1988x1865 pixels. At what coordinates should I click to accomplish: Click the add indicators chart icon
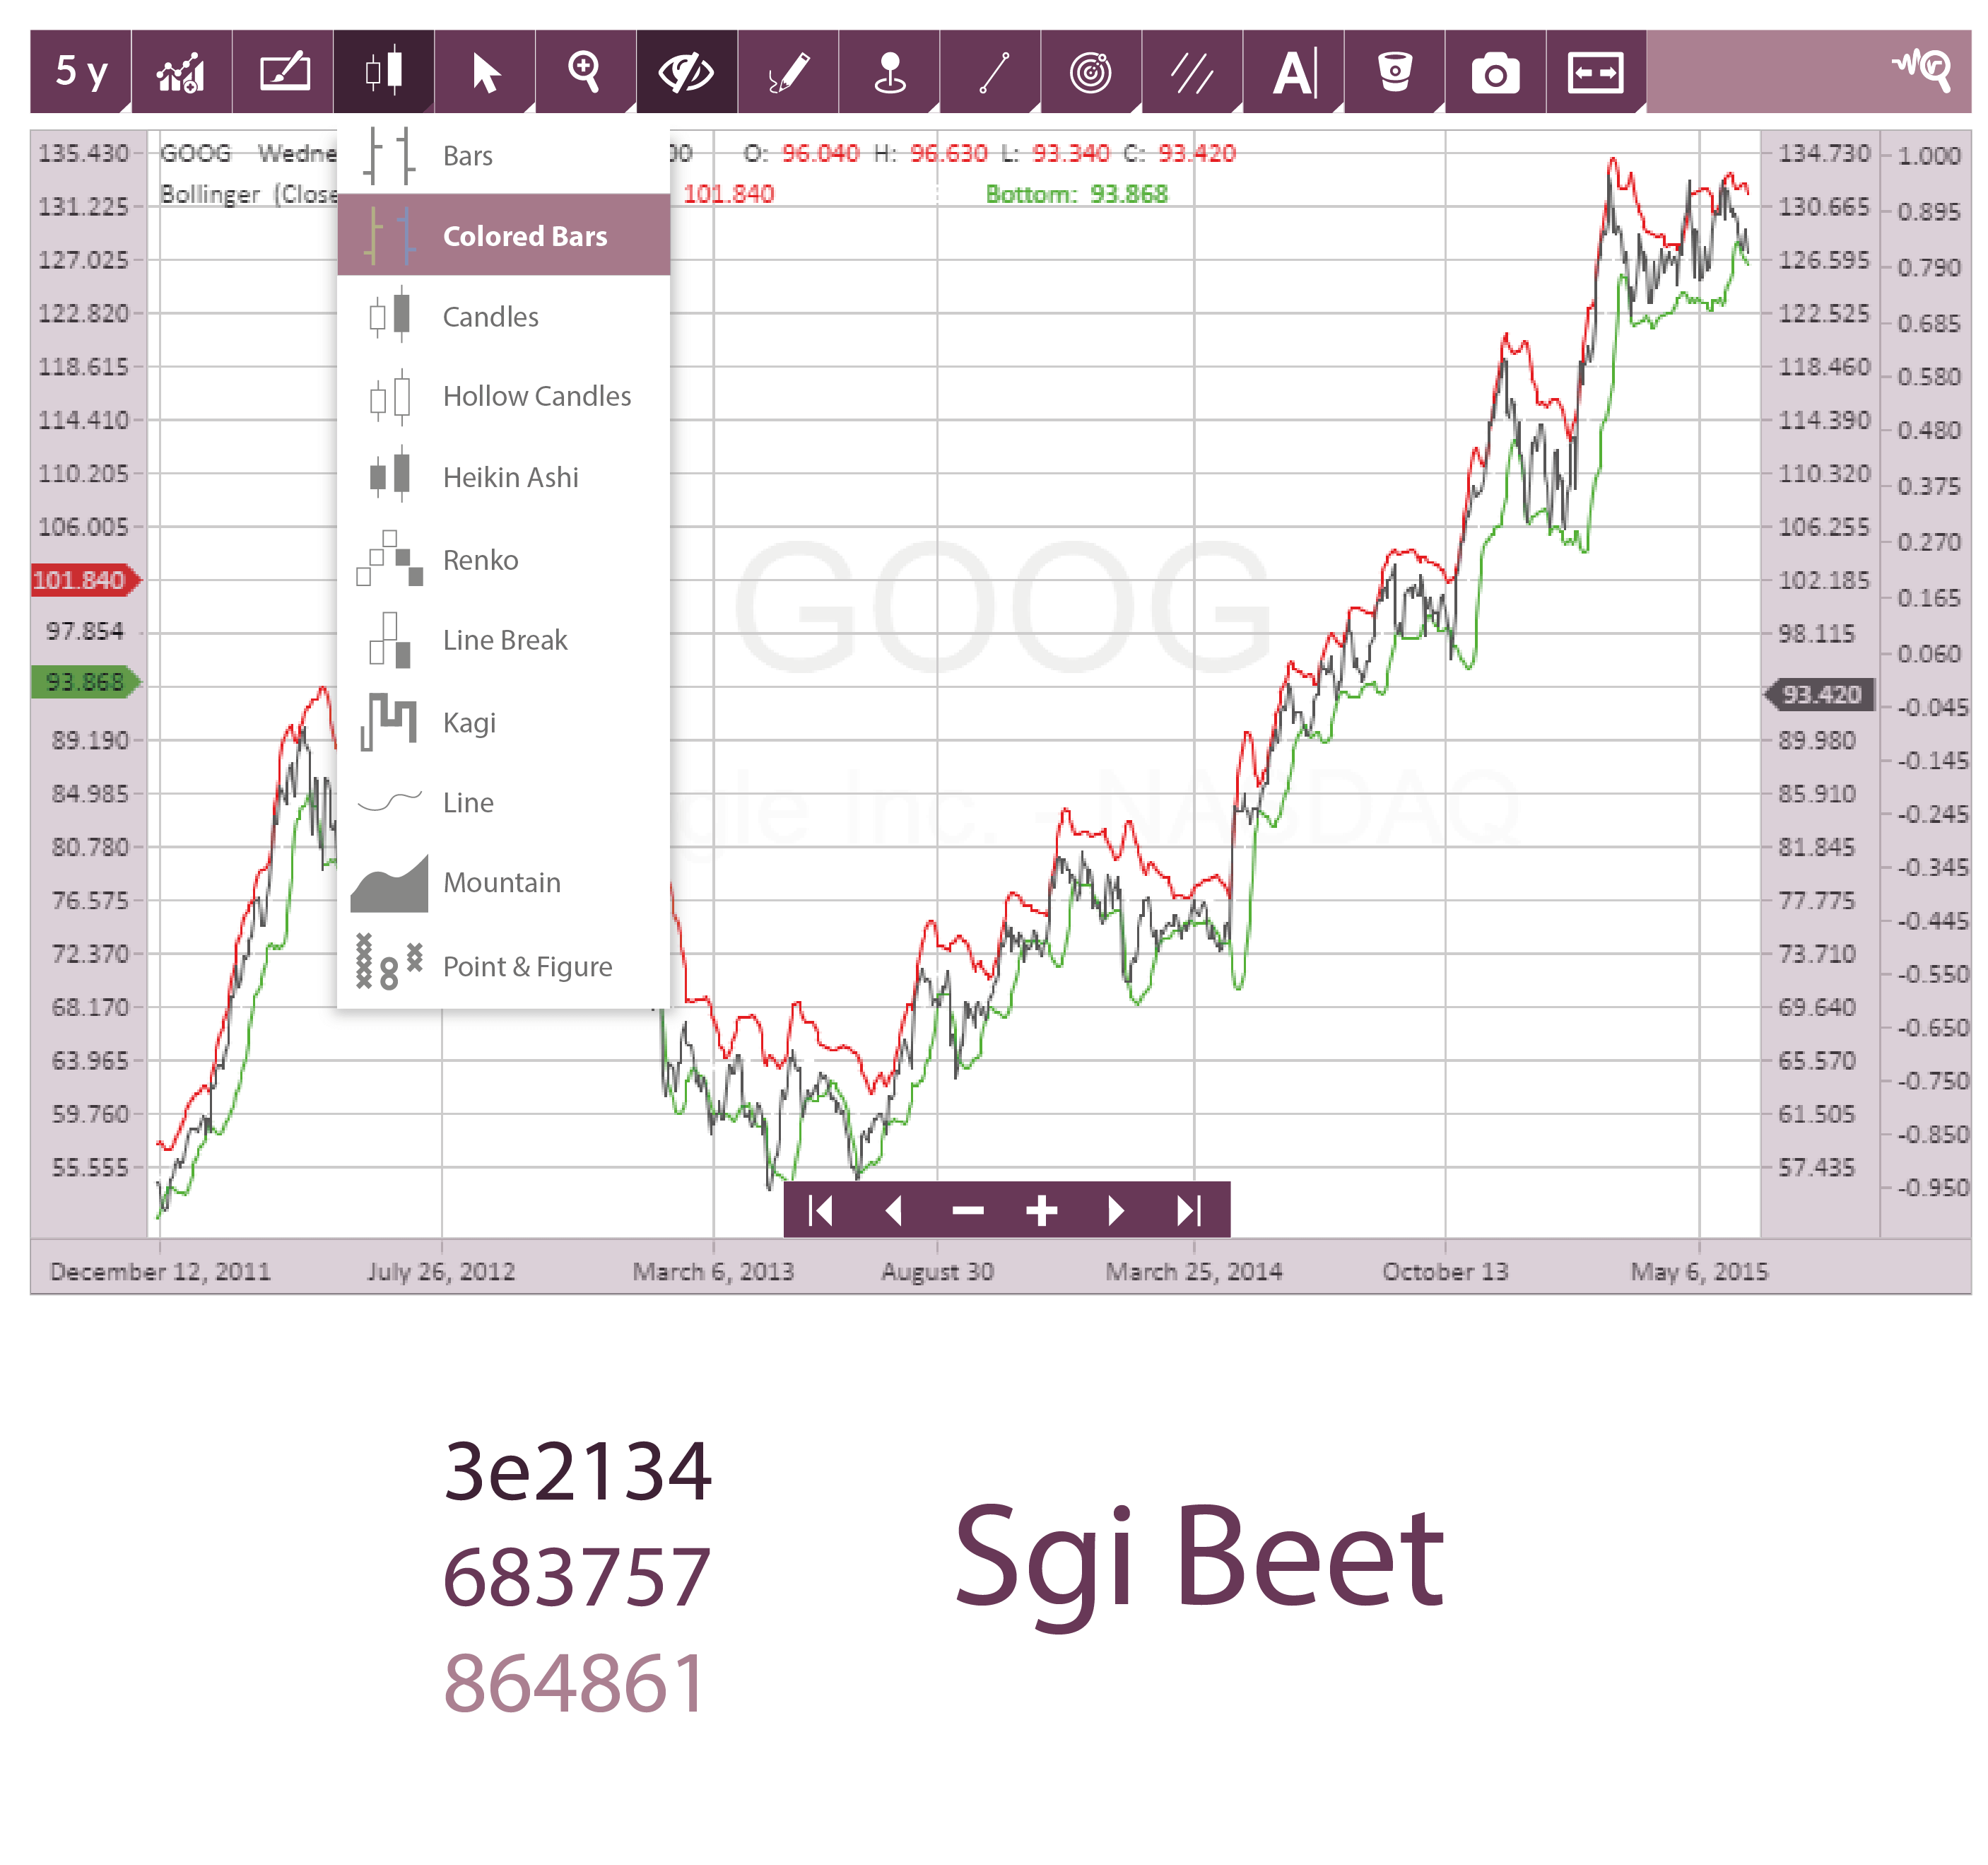(182, 71)
